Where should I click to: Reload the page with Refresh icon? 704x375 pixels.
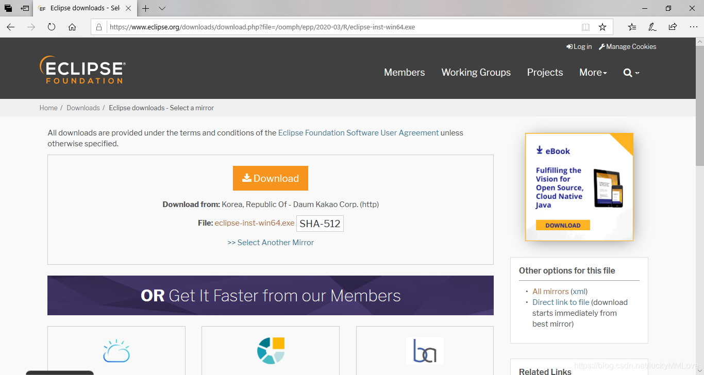[52, 27]
